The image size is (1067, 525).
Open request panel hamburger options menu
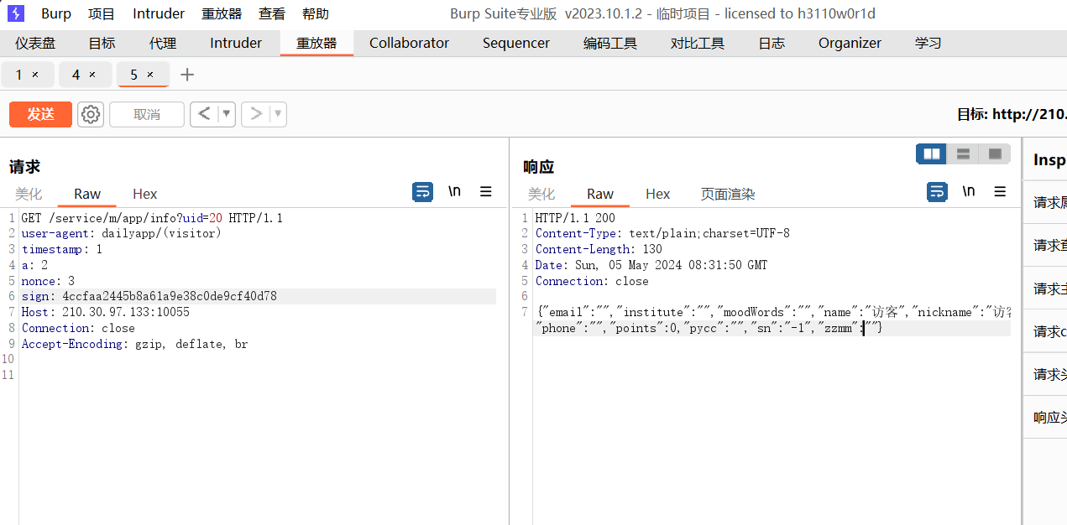pos(486,192)
